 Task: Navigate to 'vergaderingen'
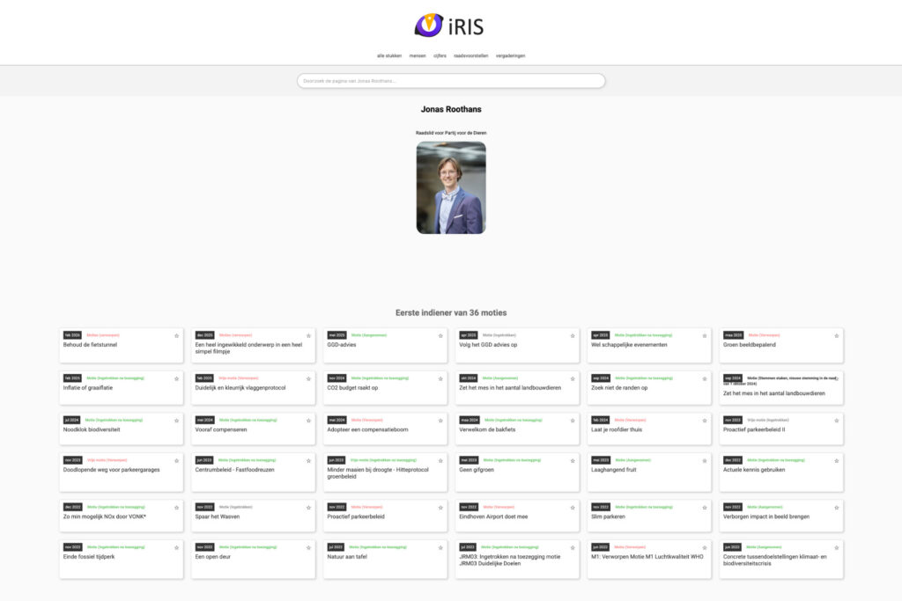click(511, 55)
